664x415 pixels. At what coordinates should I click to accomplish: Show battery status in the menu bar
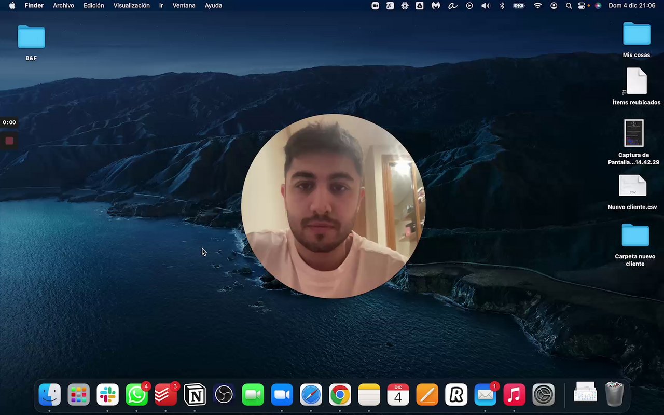pos(519,6)
